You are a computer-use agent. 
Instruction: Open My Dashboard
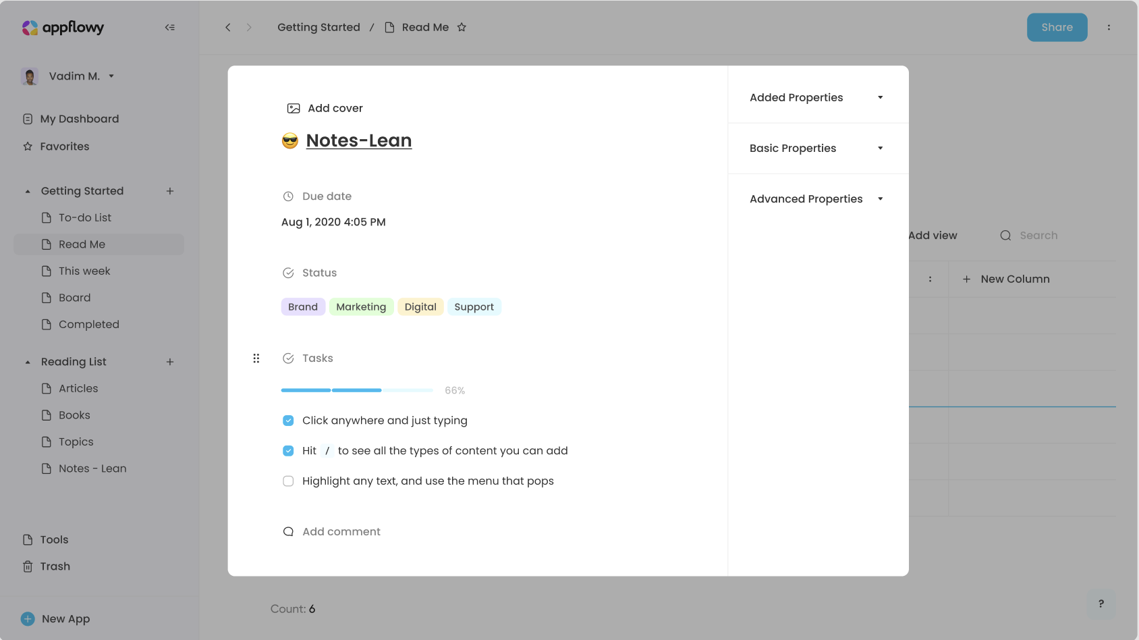(x=79, y=118)
